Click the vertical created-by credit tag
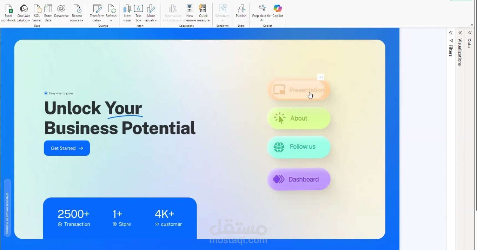Screen dimensions: 477x250 [7, 208]
